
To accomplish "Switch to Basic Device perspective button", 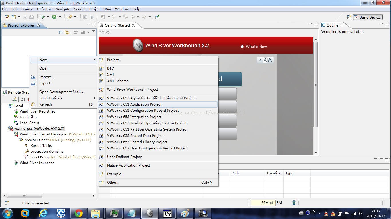I will [368, 17].
